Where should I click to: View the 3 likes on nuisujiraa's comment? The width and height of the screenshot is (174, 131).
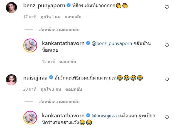coord(51,89)
